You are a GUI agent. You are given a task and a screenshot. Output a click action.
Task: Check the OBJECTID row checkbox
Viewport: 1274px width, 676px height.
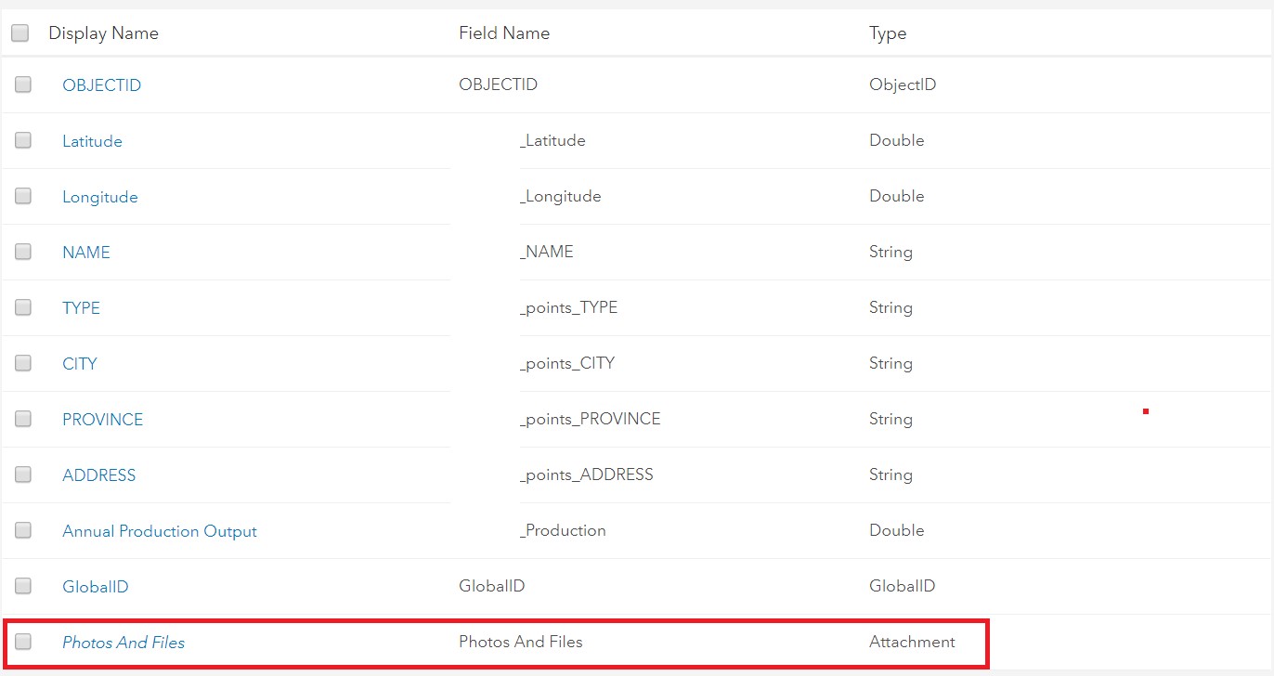23,84
